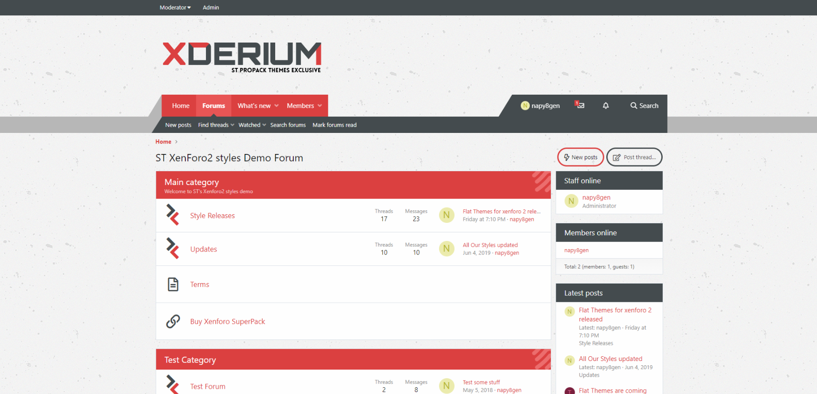Open the Home breadcrumb link
The height and width of the screenshot is (394, 817).
163,142
